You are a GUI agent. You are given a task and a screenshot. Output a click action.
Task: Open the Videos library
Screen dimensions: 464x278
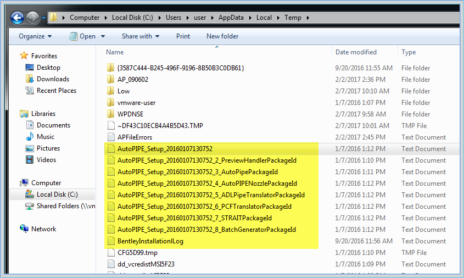point(47,160)
